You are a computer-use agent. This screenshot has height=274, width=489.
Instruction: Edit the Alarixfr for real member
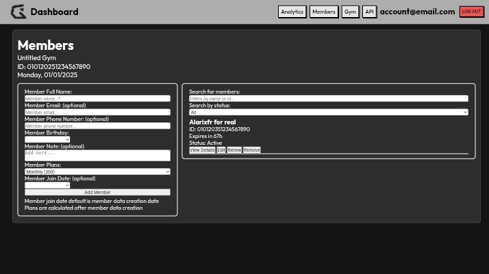click(x=221, y=150)
